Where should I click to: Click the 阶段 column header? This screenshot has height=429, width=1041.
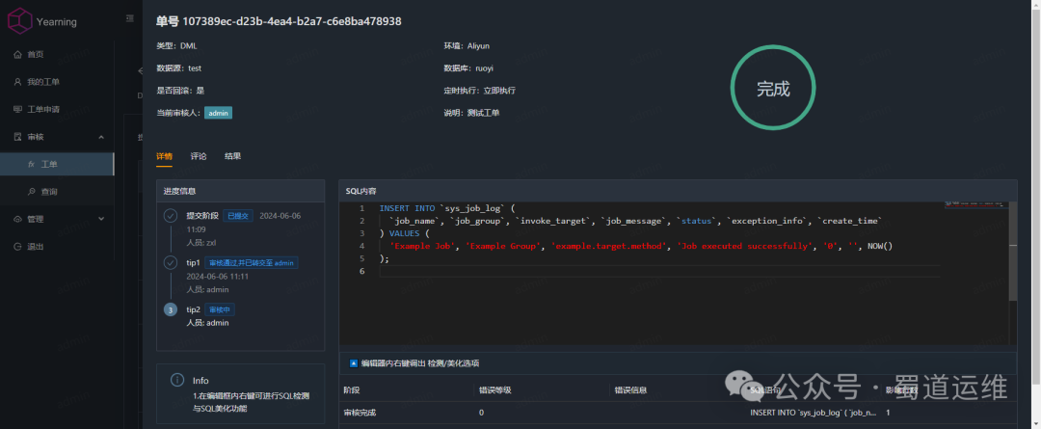pos(351,389)
